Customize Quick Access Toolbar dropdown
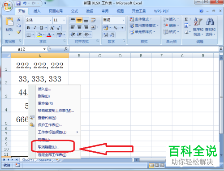Viewport: 224px width, 171px height. [x=45, y=3]
